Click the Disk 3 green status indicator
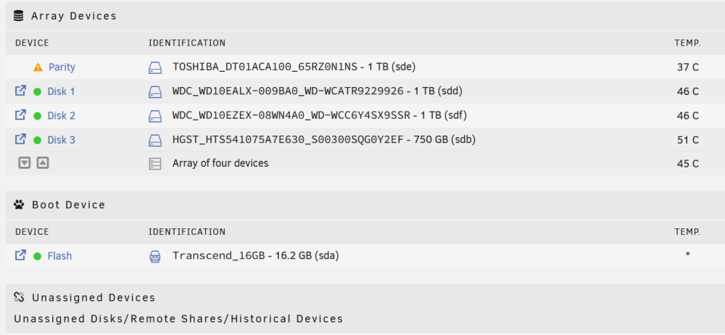The image size is (725, 335). coord(38,140)
